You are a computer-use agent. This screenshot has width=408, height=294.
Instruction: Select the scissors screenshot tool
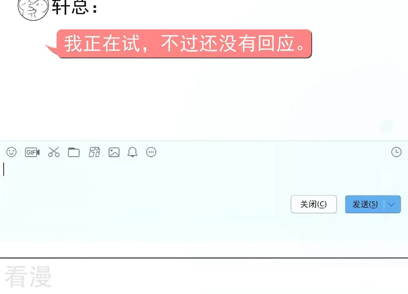53,152
